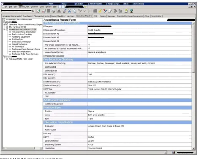Click the hierarchy tree toolbar icon
The height and width of the screenshot is (159, 201).
(x=115, y=11)
